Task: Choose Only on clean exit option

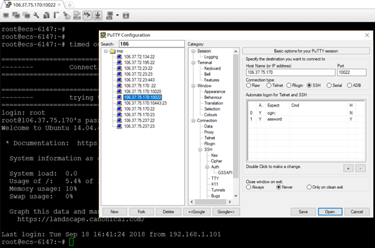Action: tap(309, 187)
